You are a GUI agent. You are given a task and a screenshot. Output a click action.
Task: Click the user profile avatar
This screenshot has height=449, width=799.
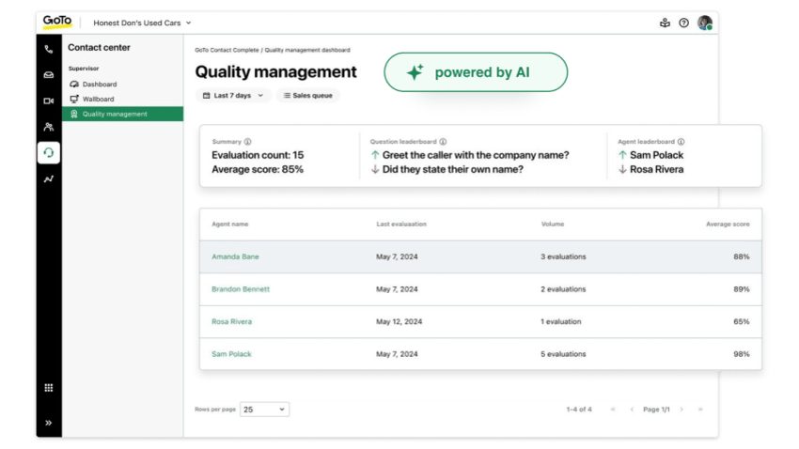pyautogui.click(x=704, y=23)
